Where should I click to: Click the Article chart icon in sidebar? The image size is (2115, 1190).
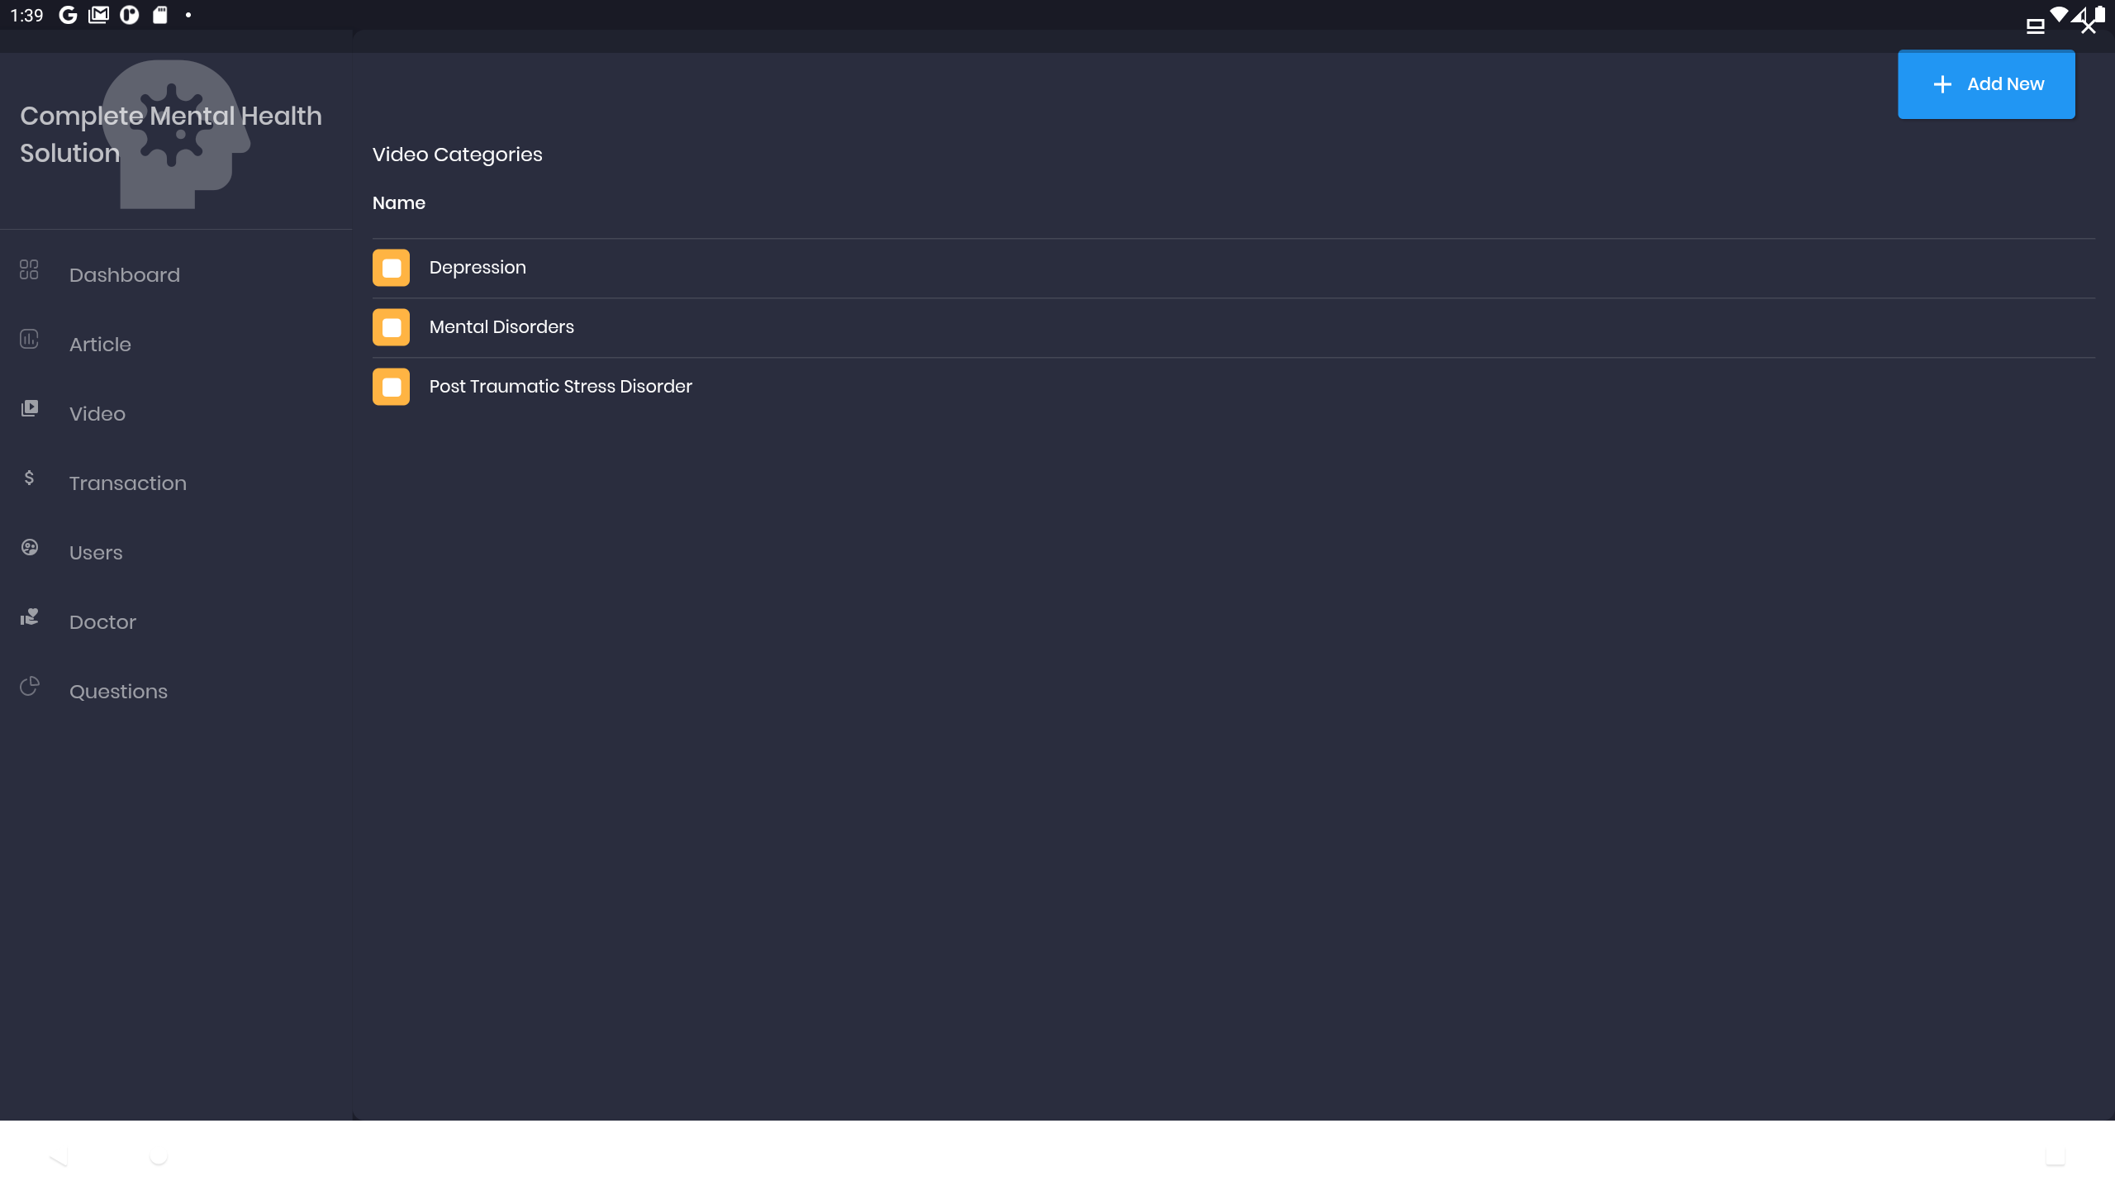(29, 339)
